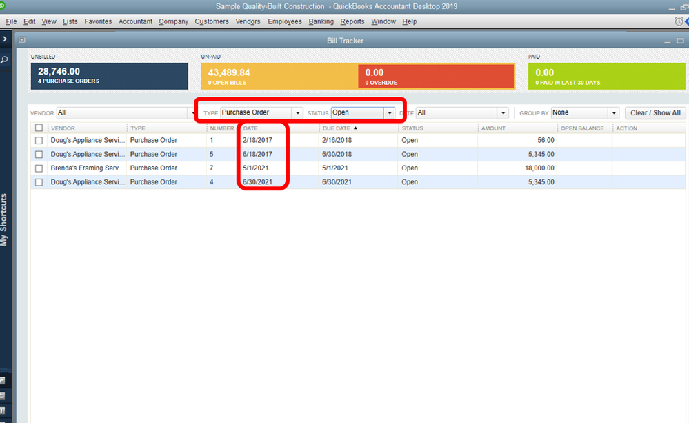Expand the My Shortcuts sidebar arrow
The height and width of the screenshot is (423, 689).
pos(5,39)
